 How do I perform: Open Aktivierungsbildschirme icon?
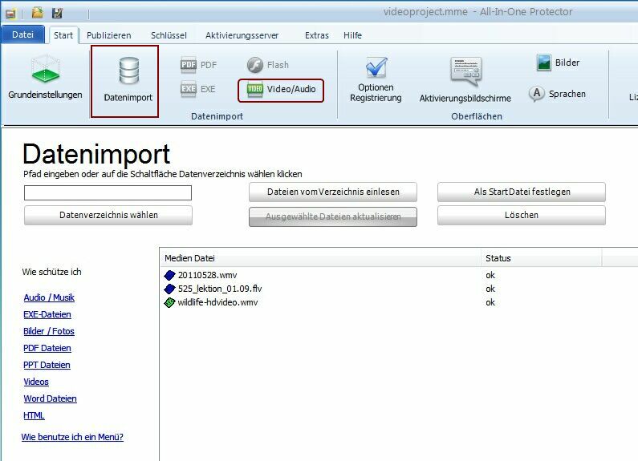(x=465, y=72)
